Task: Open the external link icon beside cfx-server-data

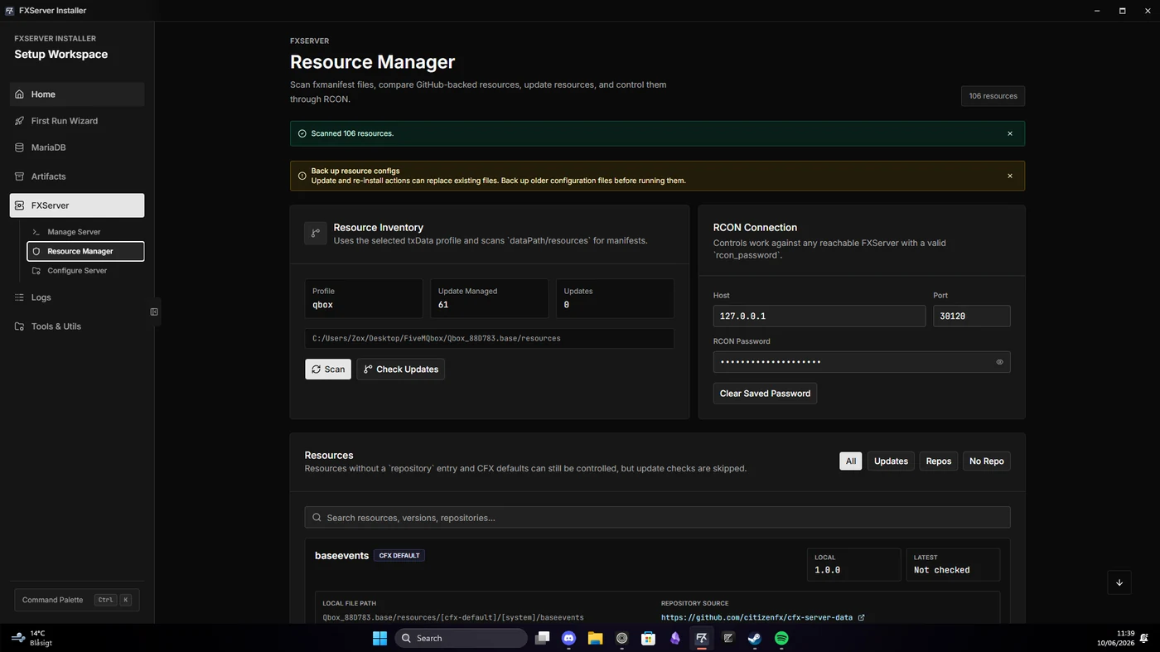Action: click(862, 617)
